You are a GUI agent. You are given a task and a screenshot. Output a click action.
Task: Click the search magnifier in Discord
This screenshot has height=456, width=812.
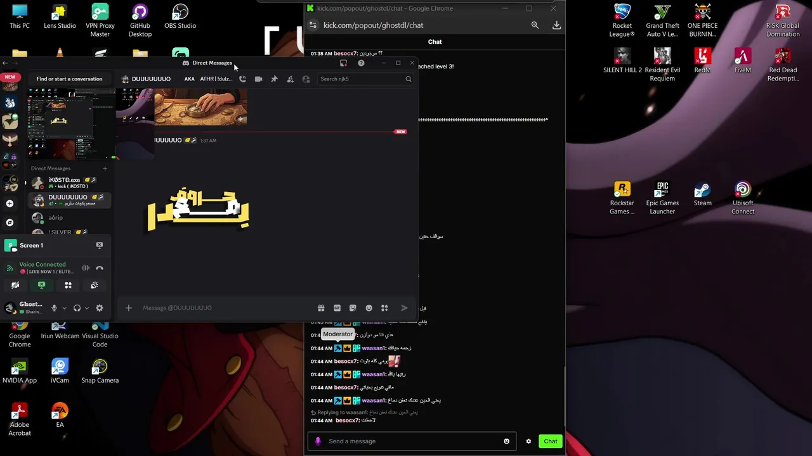[409, 79]
